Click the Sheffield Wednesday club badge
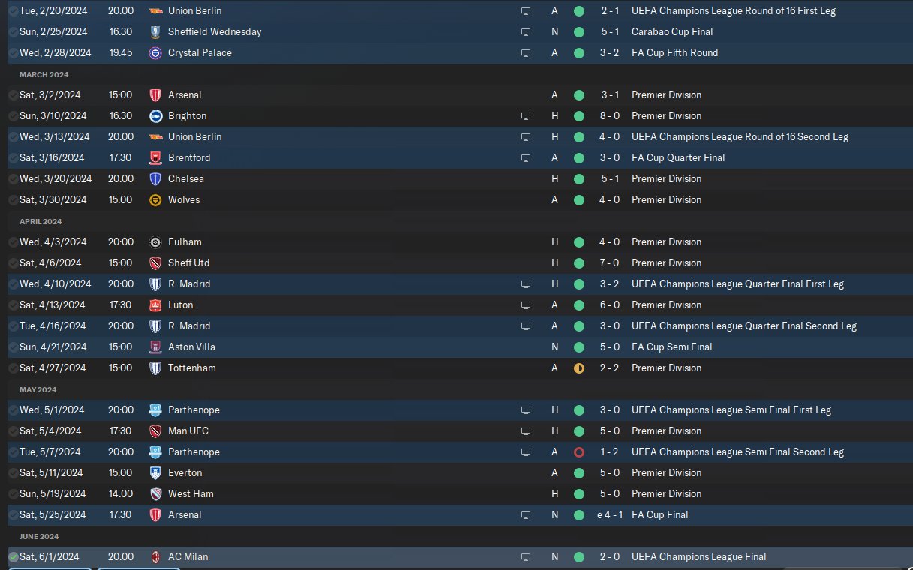 tap(155, 32)
